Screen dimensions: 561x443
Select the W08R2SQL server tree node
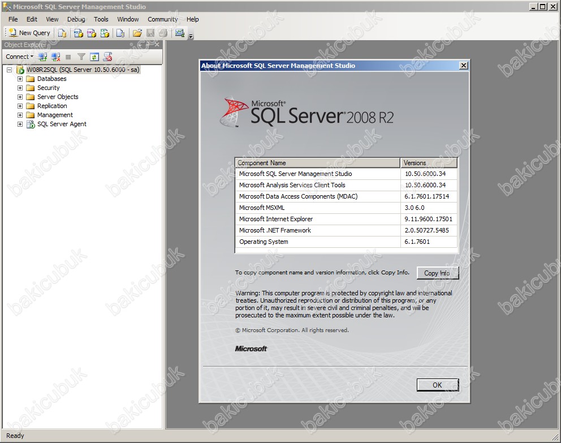(x=83, y=70)
